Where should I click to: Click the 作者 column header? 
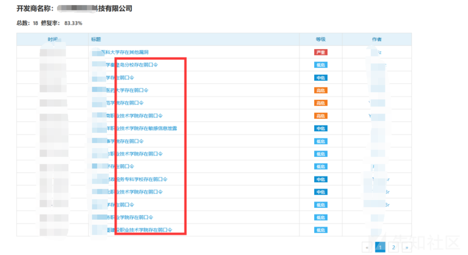377,39
